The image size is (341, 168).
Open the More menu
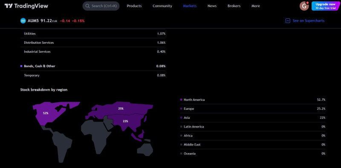tap(255, 6)
